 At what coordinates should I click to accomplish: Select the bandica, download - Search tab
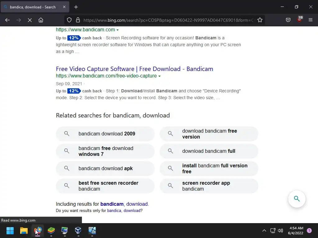point(35,7)
